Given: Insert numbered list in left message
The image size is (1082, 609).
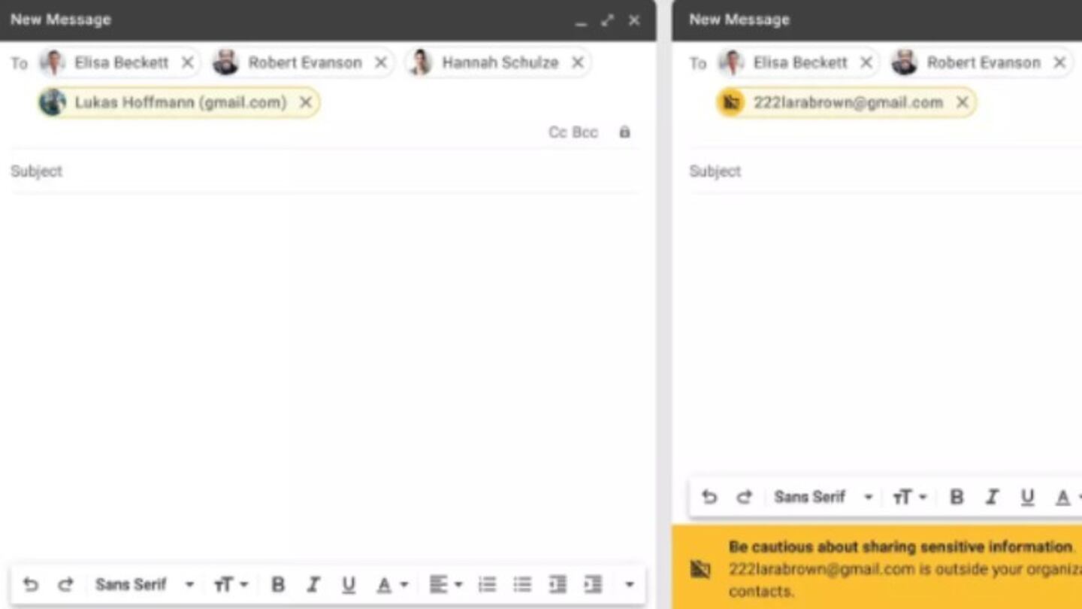Looking at the screenshot, I should tap(488, 584).
